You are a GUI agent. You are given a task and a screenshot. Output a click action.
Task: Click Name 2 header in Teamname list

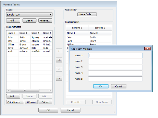tap(100, 33)
